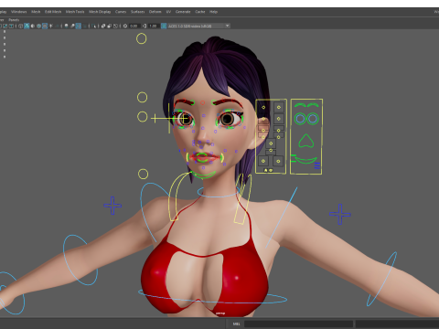Toggle X-Ray display icon

pyautogui.click(x=103, y=26)
